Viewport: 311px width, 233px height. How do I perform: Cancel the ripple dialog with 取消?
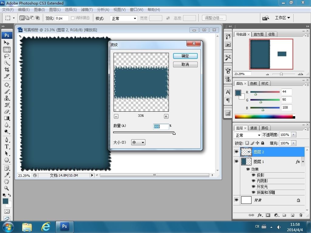point(185,64)
